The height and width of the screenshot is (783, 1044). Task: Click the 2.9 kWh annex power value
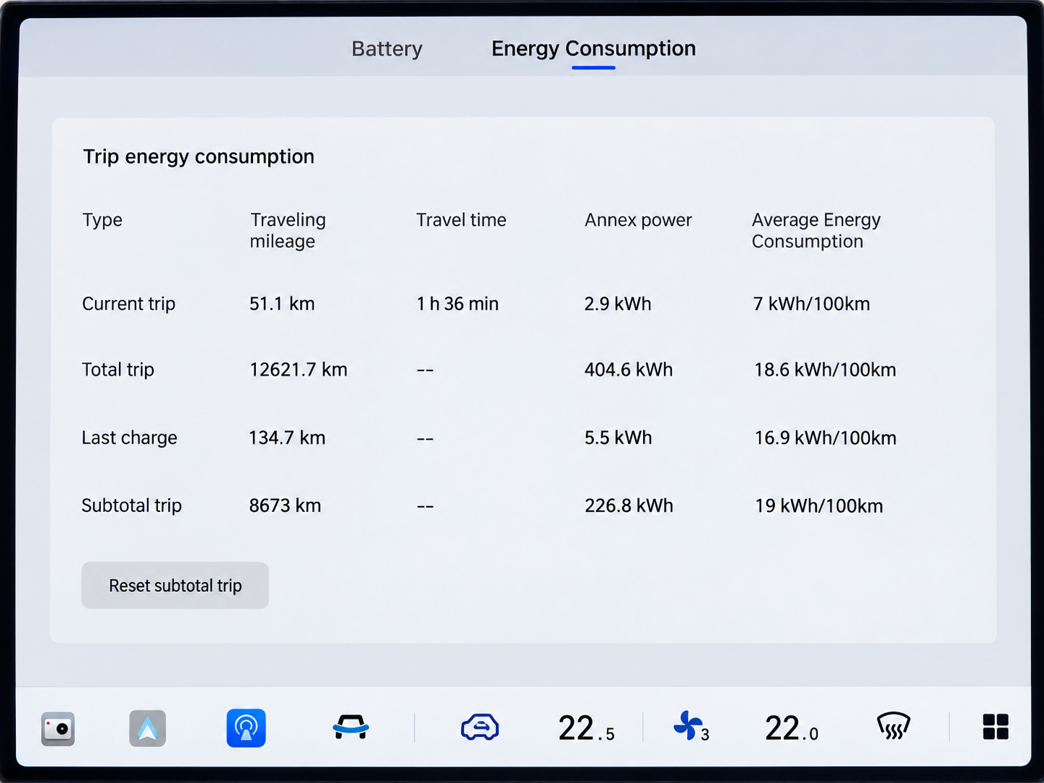(618, 304)
